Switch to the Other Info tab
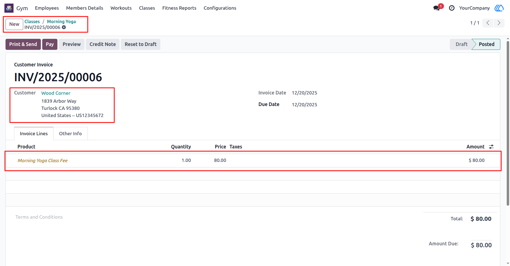 coord(70,134)
